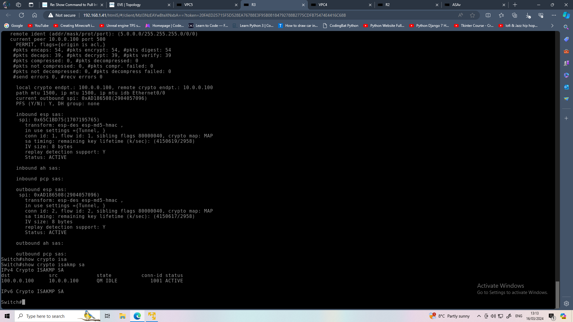Click the ENG language indicator
This screenshot has height=322, width=573.
pyautogui.click(x=519, y=316)
